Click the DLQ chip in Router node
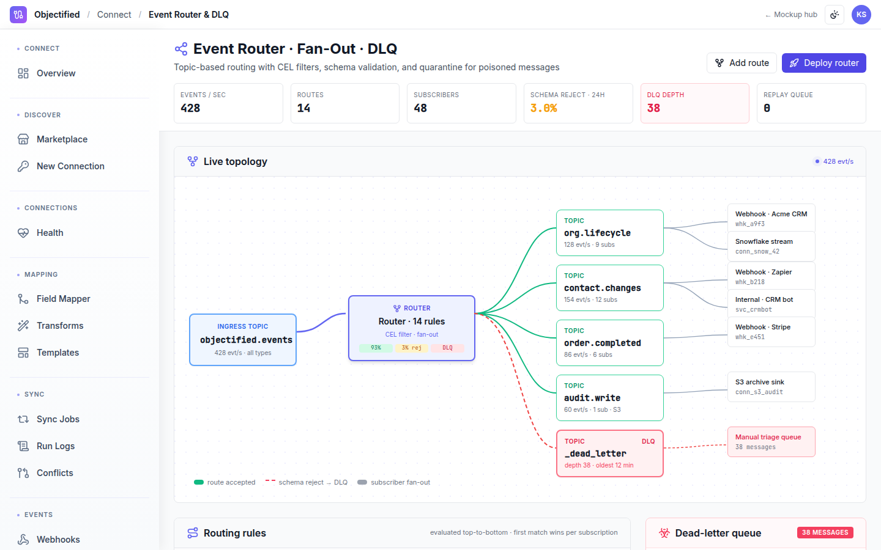This screenshot has height=550, width=881. tap(448, 348)
